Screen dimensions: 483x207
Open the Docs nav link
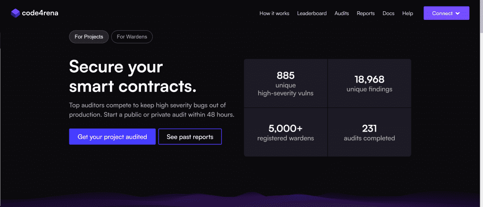[389, 14]
